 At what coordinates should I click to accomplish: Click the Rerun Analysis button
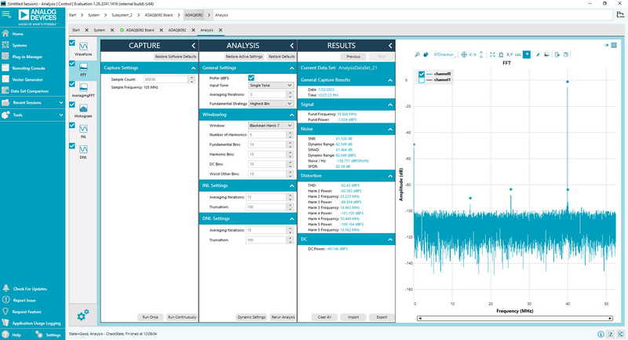tap(281, 316)
